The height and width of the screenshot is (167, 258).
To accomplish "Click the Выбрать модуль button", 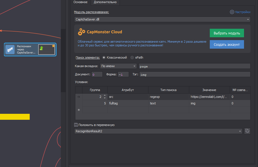I will click(227, 33).
